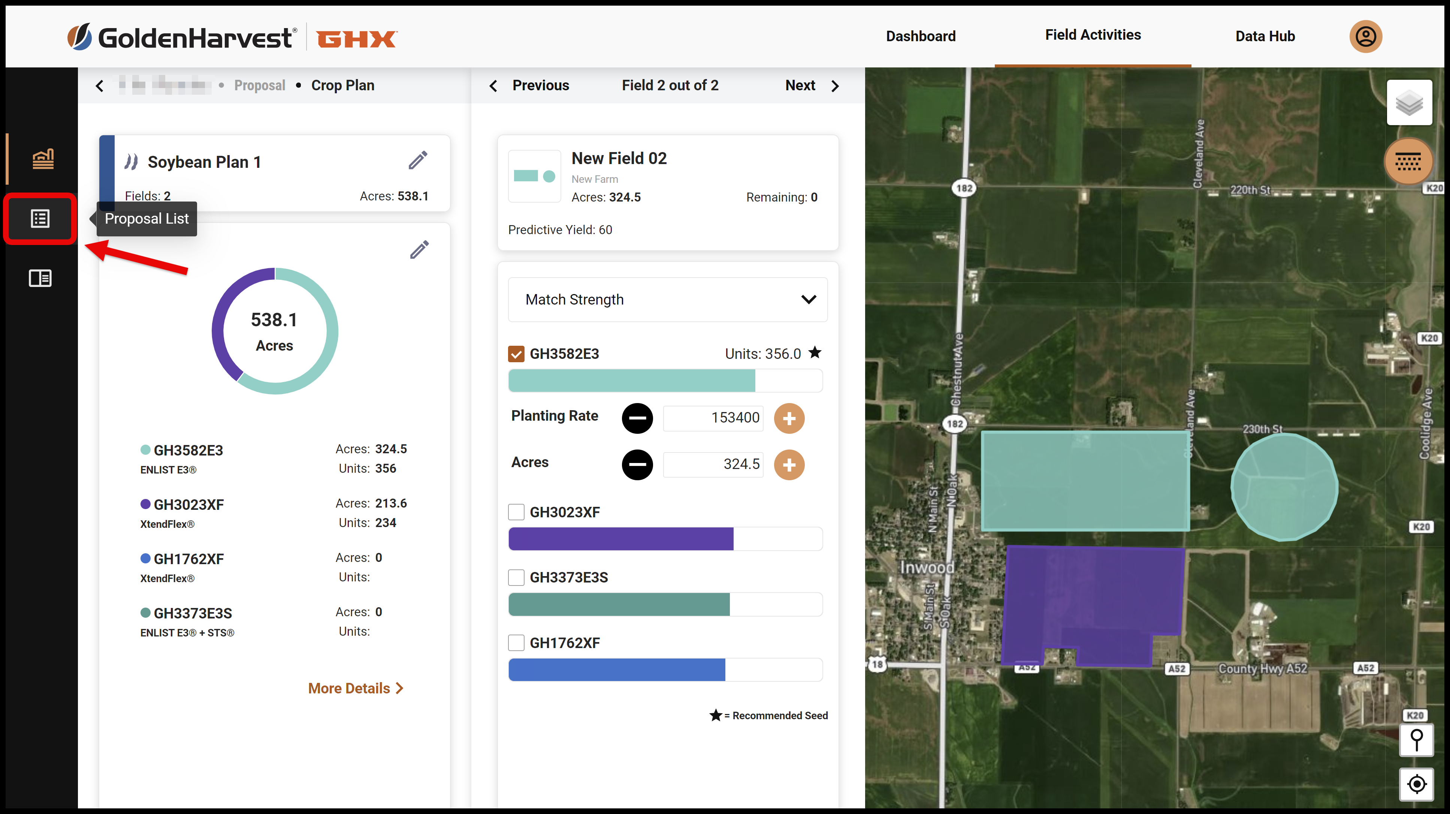Click the Units: 356.0 value
The width and height of the screenshot is (1450, 814).
(763, 354)
